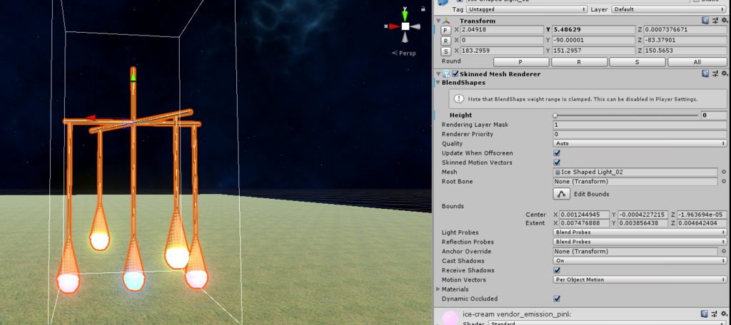Open the Cast Shadows dropdown

(640, 261)
